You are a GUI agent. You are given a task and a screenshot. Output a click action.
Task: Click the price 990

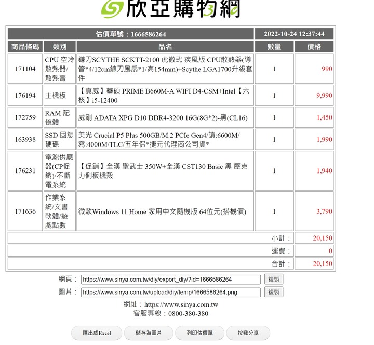coord(327,69)
